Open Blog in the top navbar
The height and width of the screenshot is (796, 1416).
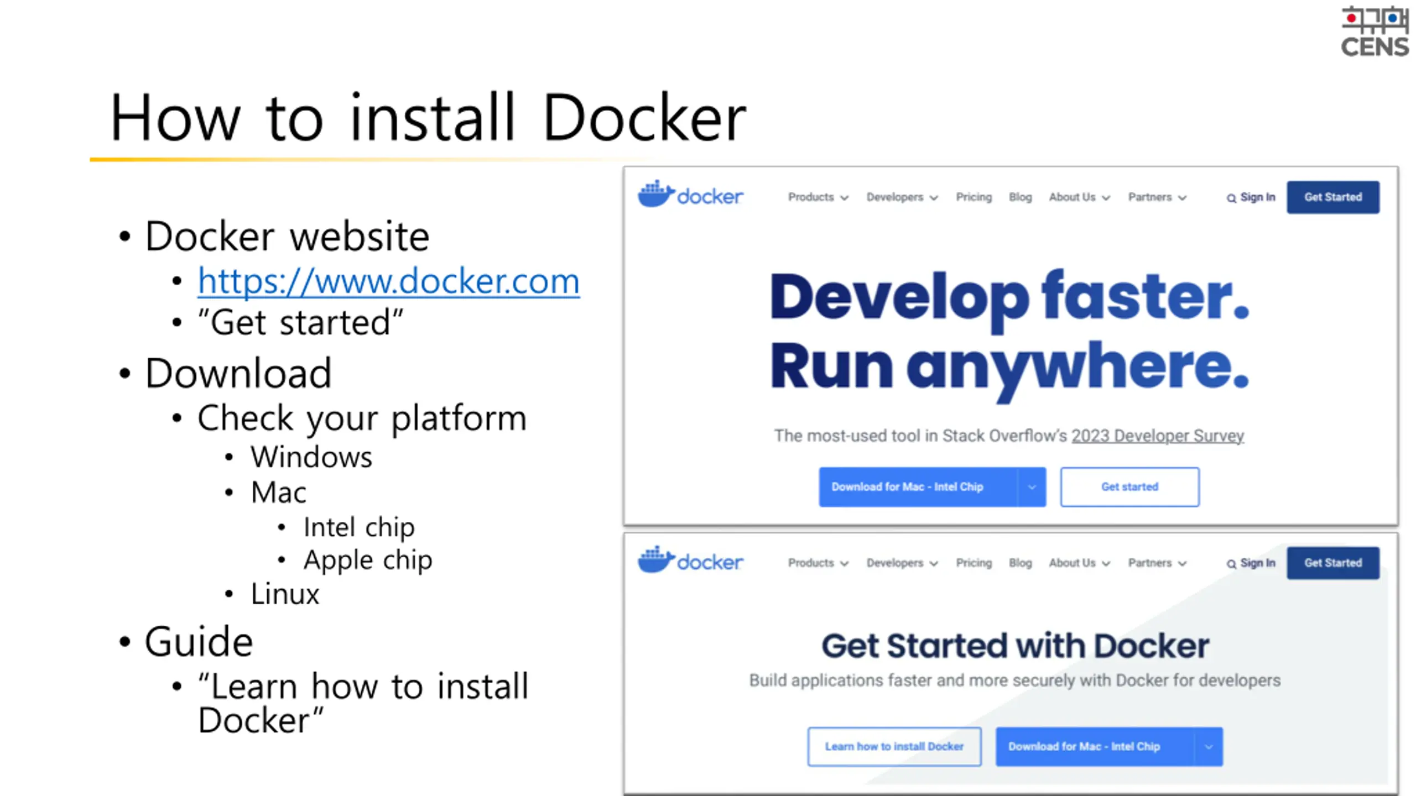point(1020,197)
